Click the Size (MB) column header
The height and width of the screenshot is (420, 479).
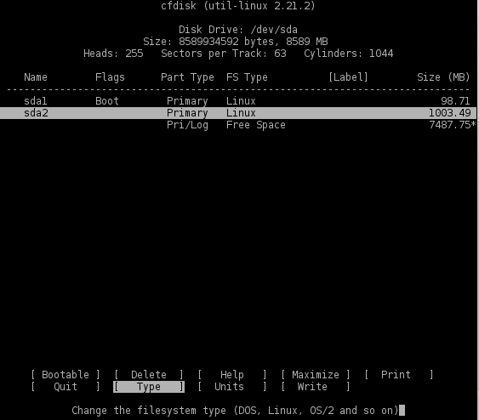click(x=443, y=77)
